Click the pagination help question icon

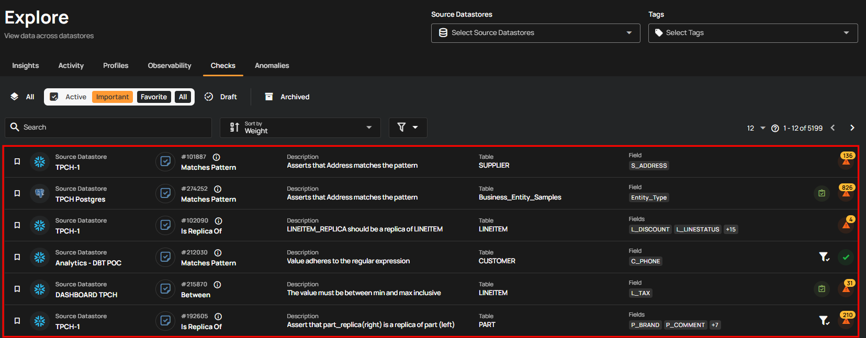tap(775, 129)
